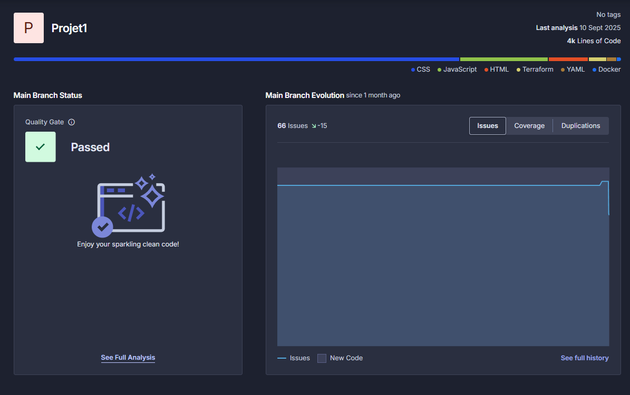
Task: Click the green JavaScript bar segment
Action: (504, 60)
